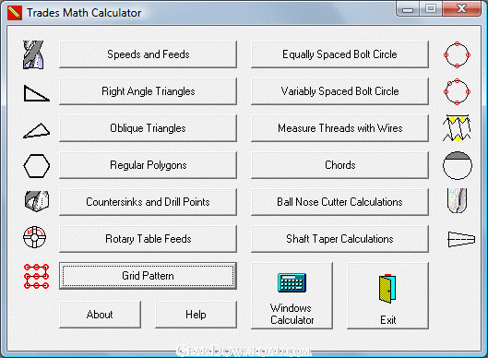The image size is (488, 358).
Task: Click the rotary table icon
Action: 35,237
